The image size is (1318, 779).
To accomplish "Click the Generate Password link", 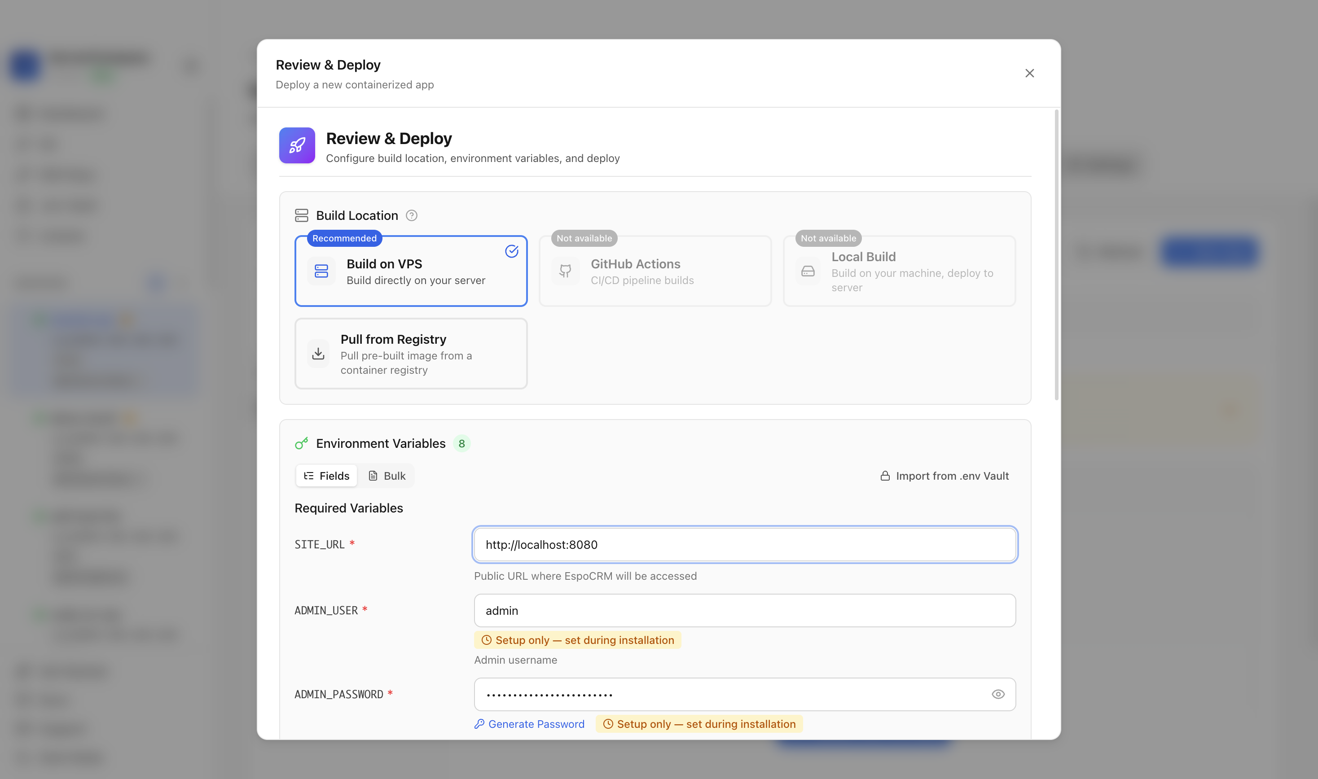I will coord(529,724).
